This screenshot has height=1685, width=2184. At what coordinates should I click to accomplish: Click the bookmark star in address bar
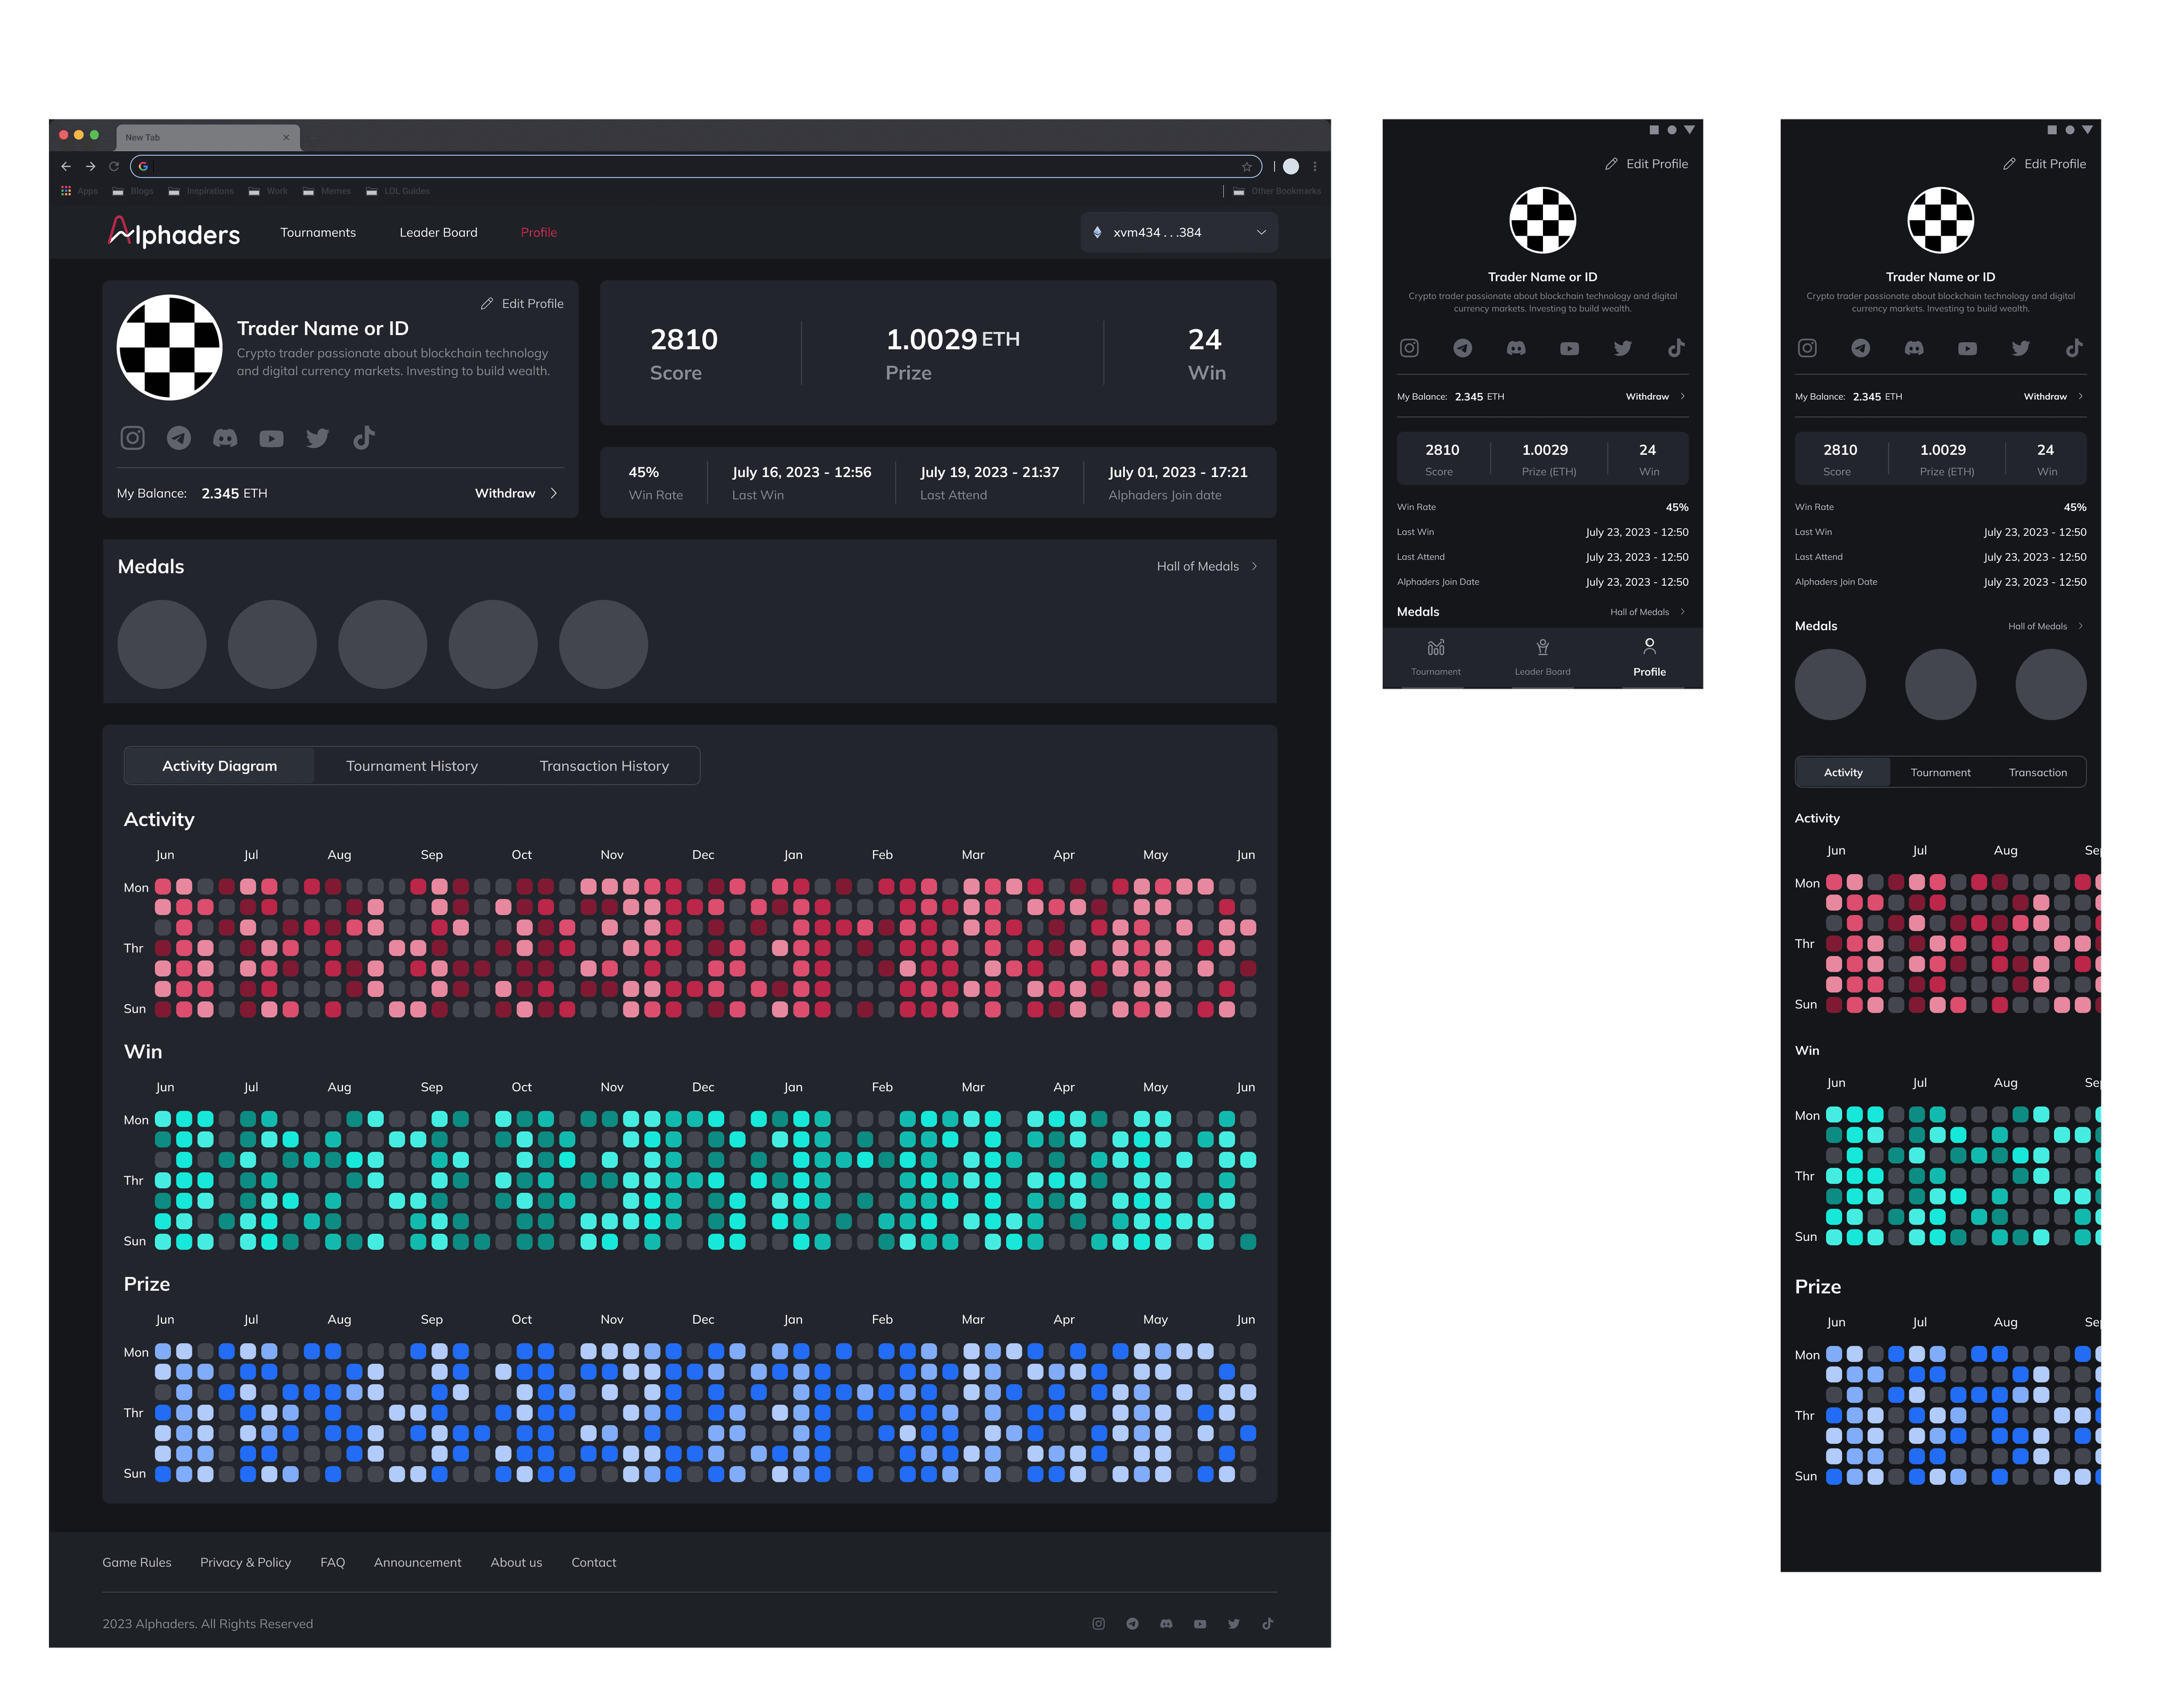[x=1247, y=166]
